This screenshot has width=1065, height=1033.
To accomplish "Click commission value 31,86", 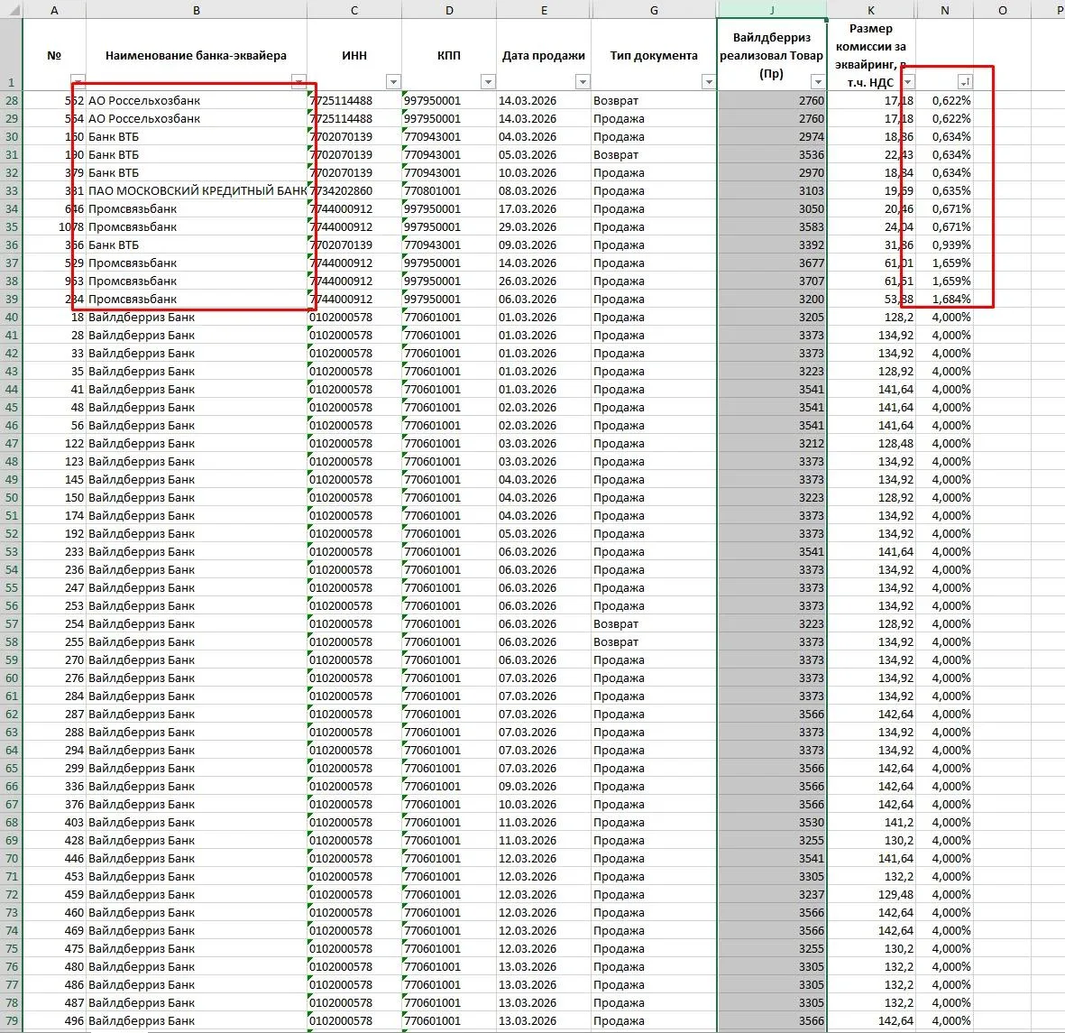I will point(871,245).
